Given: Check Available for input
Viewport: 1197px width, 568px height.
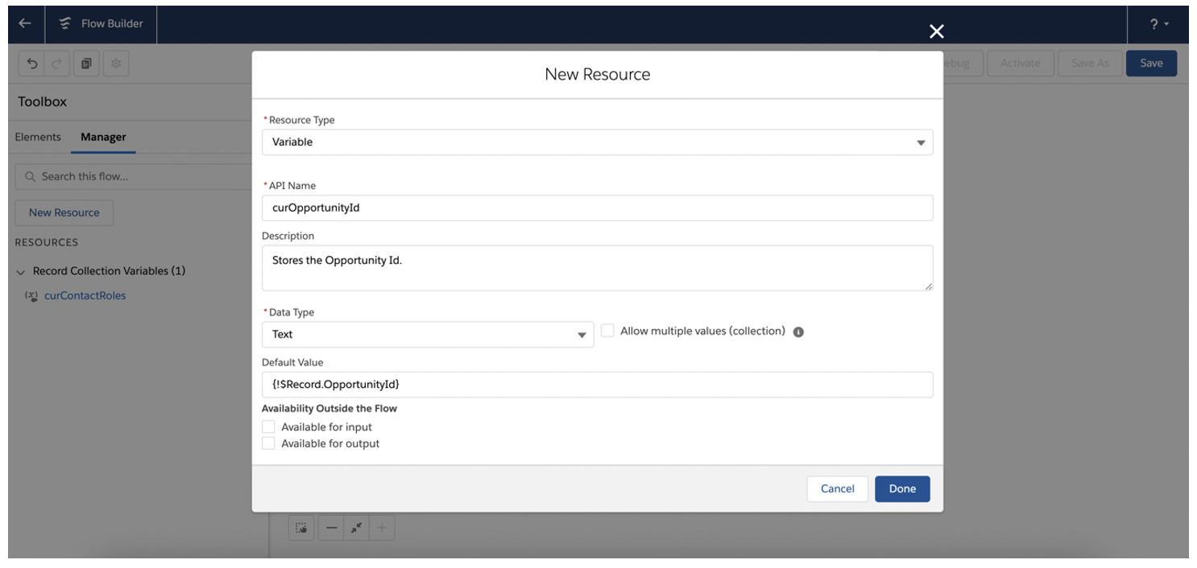Looking at the screenshot, I should tap(268, 427).
